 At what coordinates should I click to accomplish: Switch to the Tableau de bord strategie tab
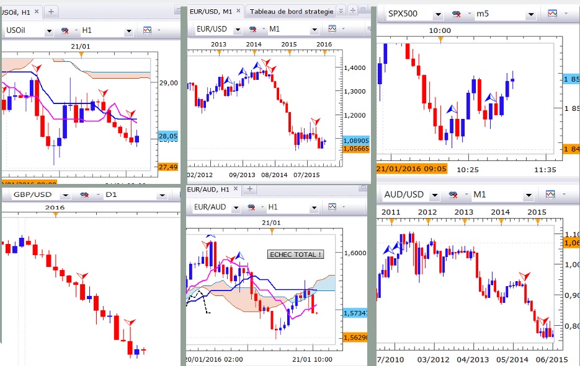tap(292, 11)
